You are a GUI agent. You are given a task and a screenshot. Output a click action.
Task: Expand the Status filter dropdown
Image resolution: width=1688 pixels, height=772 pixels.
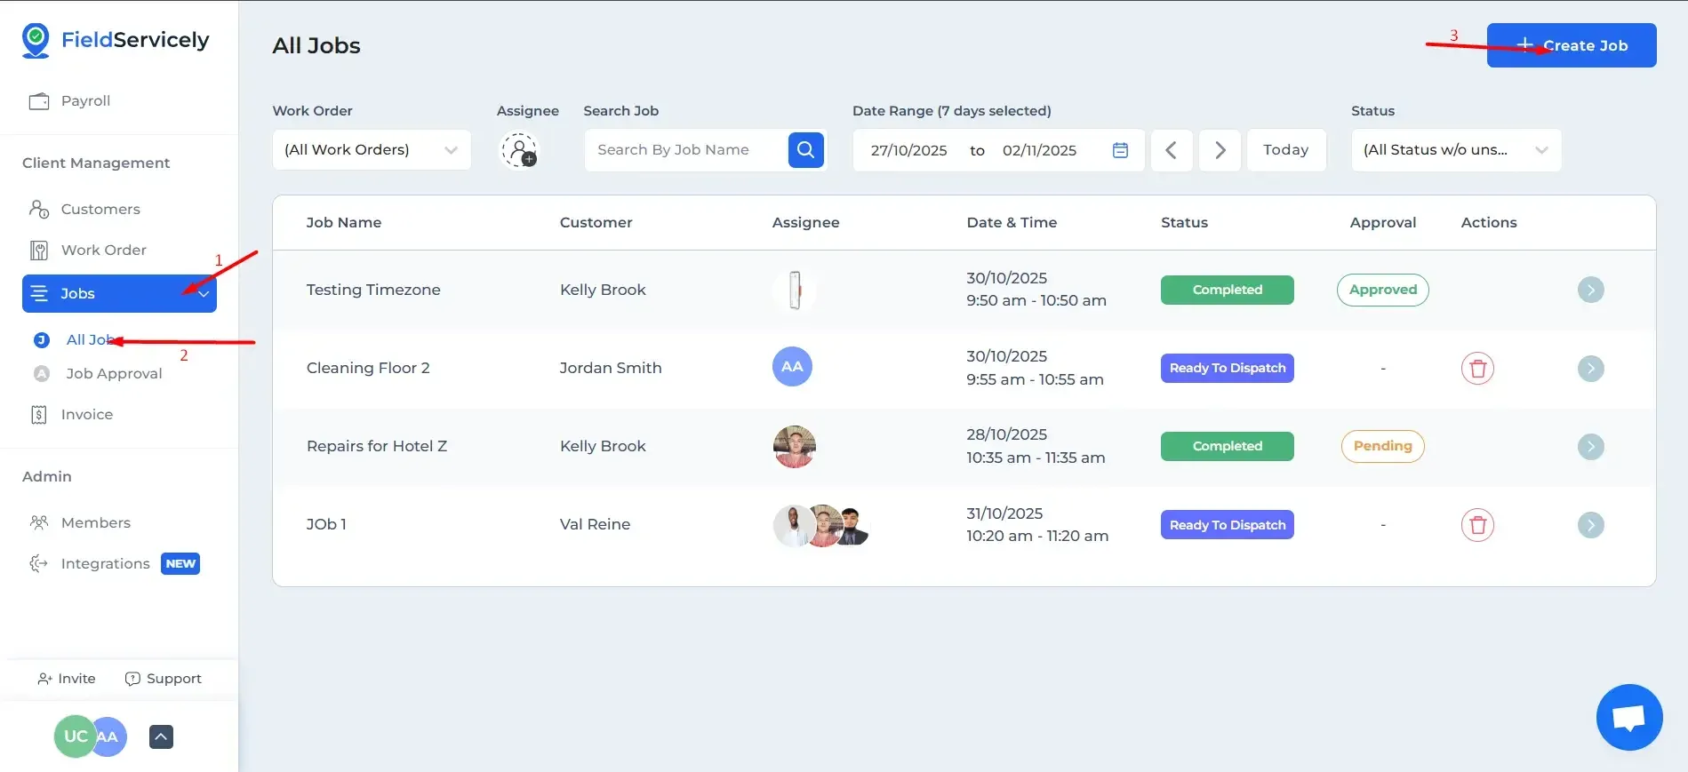click(x=1456, y=150)
